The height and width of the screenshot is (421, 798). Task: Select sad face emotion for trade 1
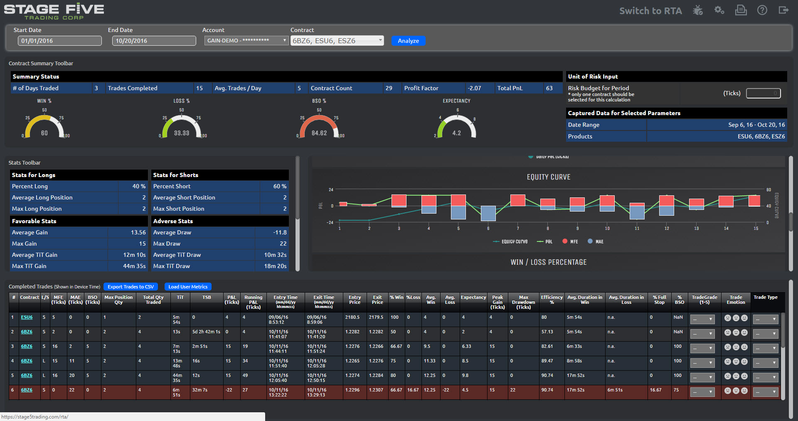tap(727, 318)
